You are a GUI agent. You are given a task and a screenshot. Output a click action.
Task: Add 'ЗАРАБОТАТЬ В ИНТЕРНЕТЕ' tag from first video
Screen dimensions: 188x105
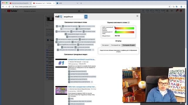click(69, 79)
